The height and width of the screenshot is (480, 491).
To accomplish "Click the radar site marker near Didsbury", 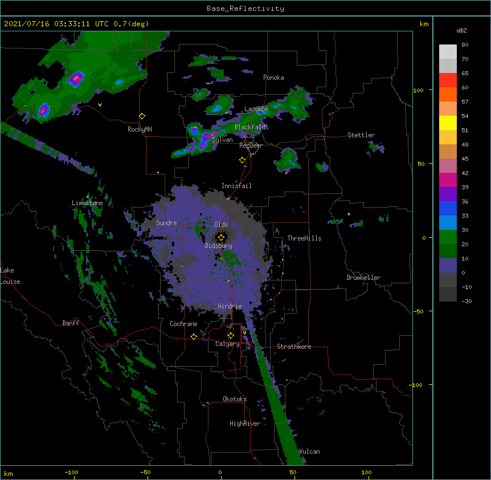I will tap(221, 238).
